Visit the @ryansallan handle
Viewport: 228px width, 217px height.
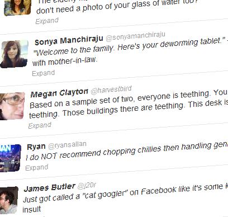[67, 145]
